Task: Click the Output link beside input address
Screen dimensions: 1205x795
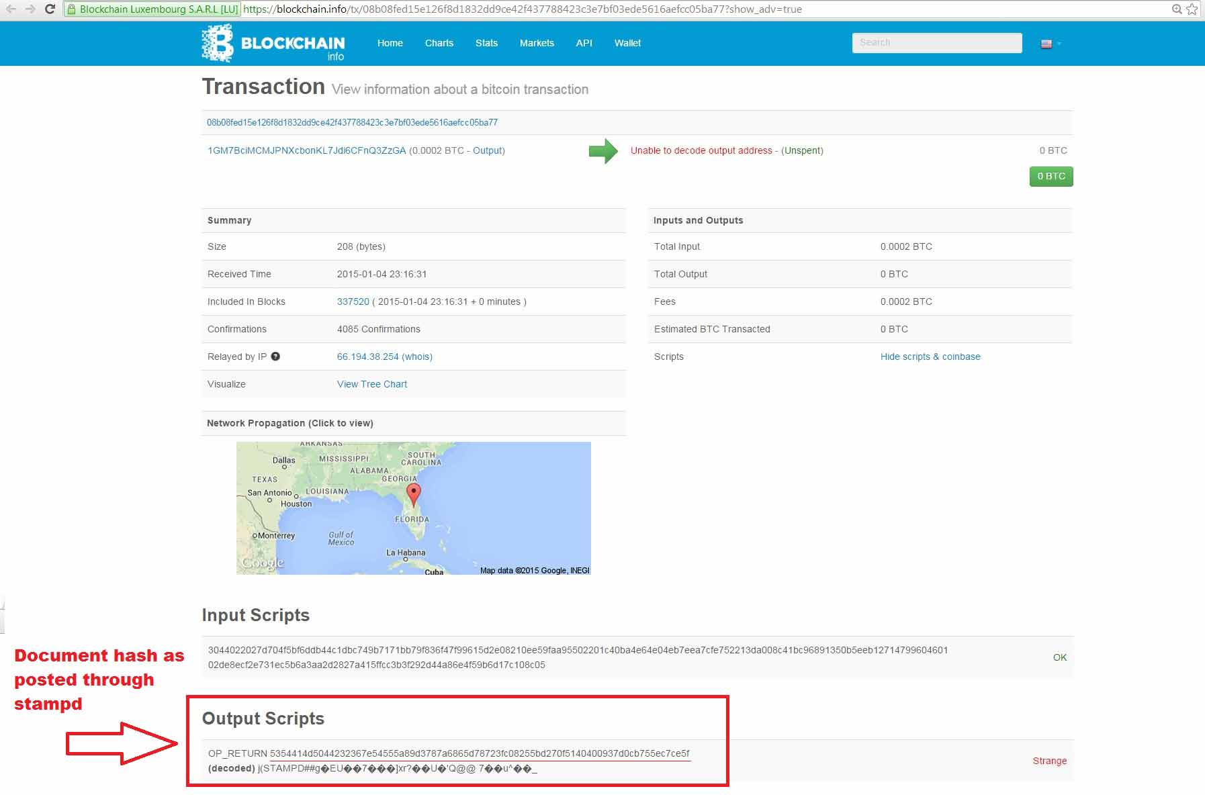Action: click(488, 150)
